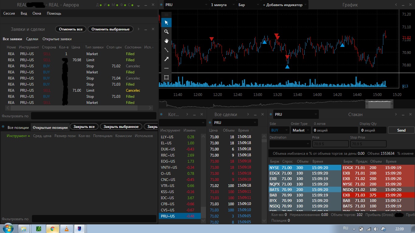
Task: Select the rectangle drawing tool on chart
Action: point(166,77)
